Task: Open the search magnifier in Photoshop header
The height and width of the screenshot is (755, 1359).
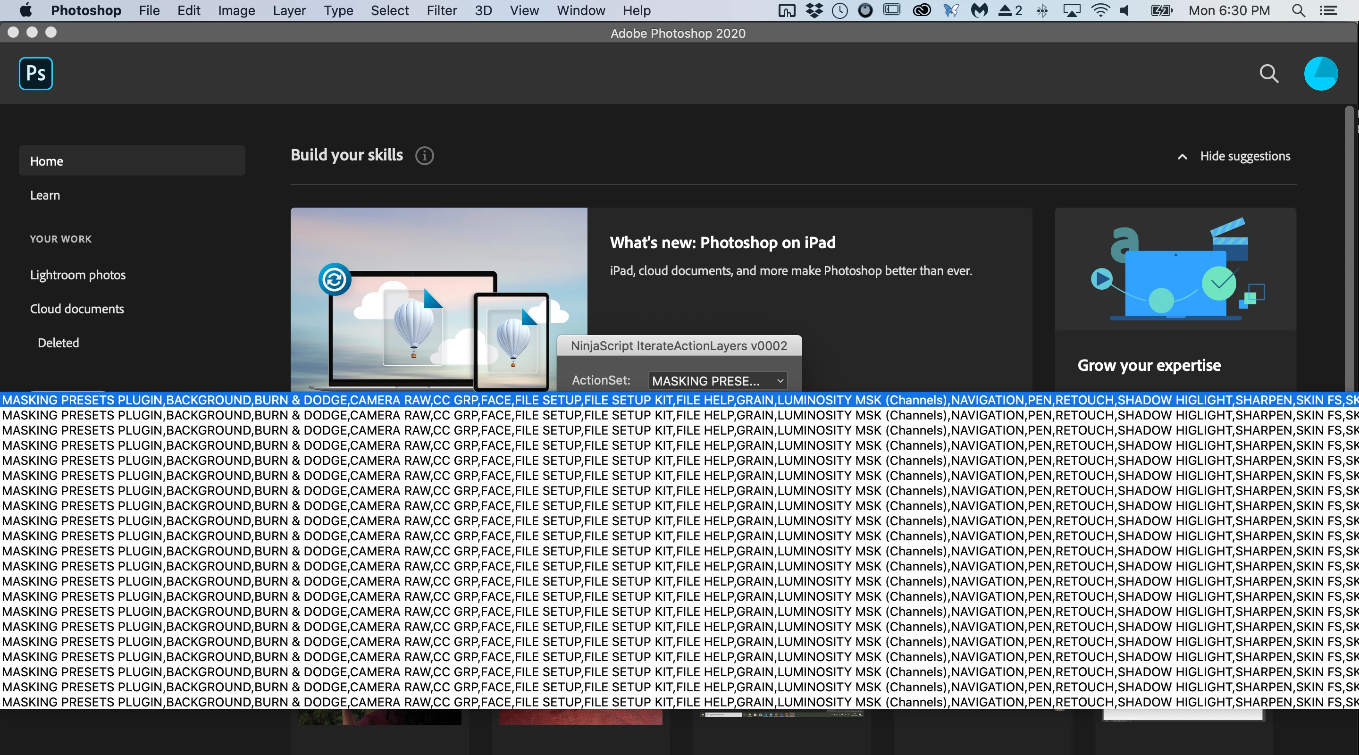Action: point(1268,73)
